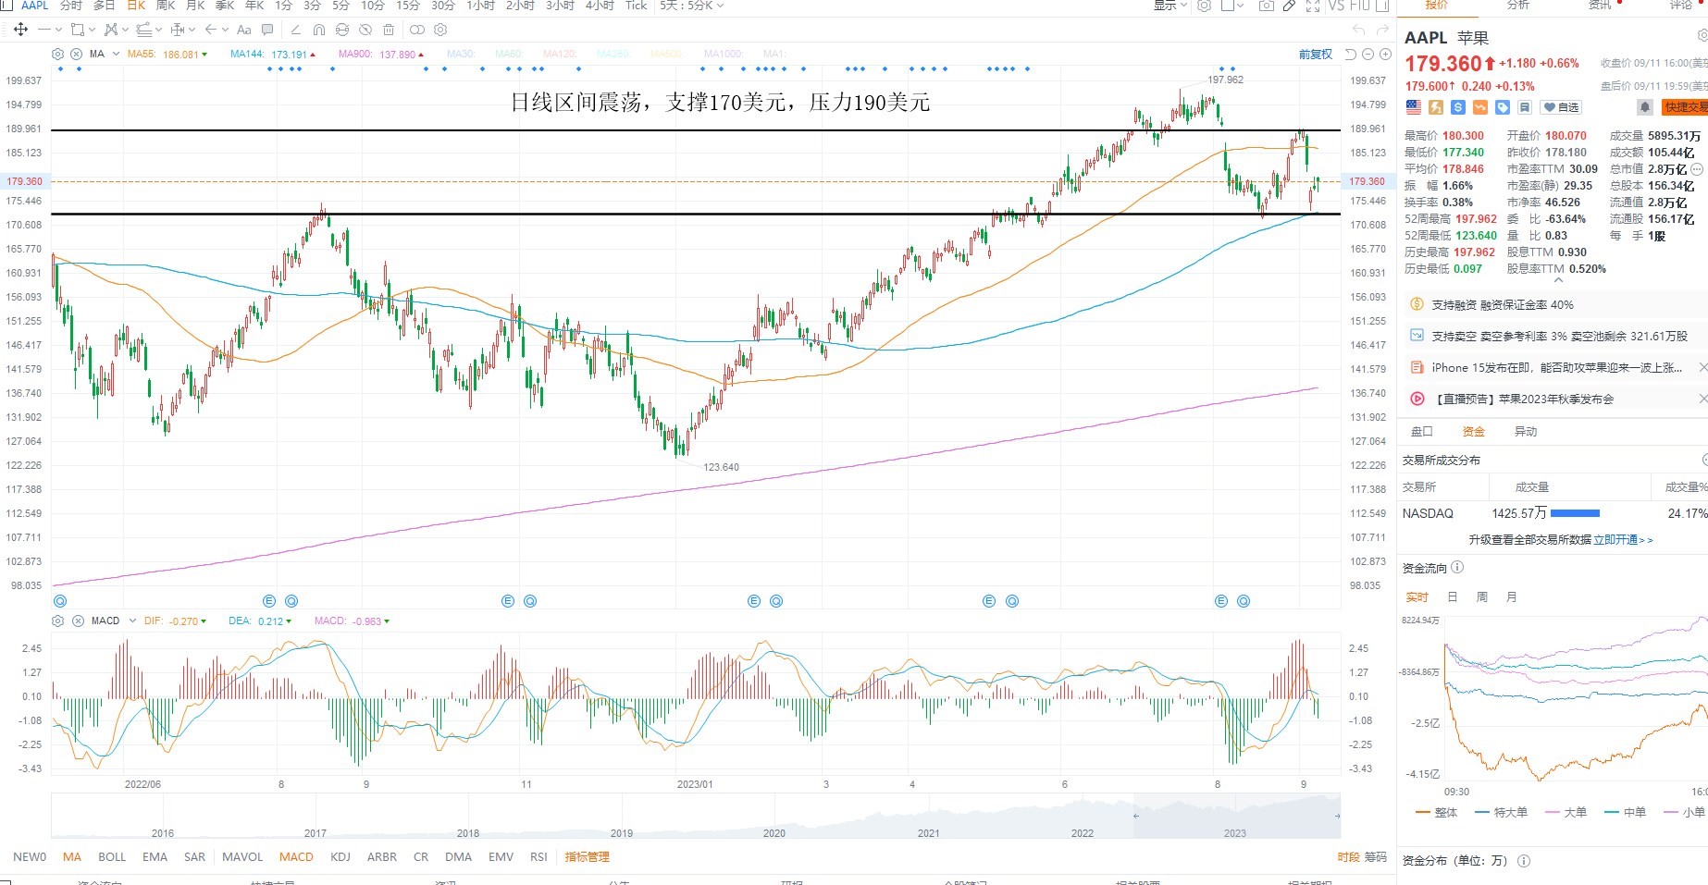Close the Apple 2023 autumn event notice
Viewport: 1708px width, 885px height.
1702,399
